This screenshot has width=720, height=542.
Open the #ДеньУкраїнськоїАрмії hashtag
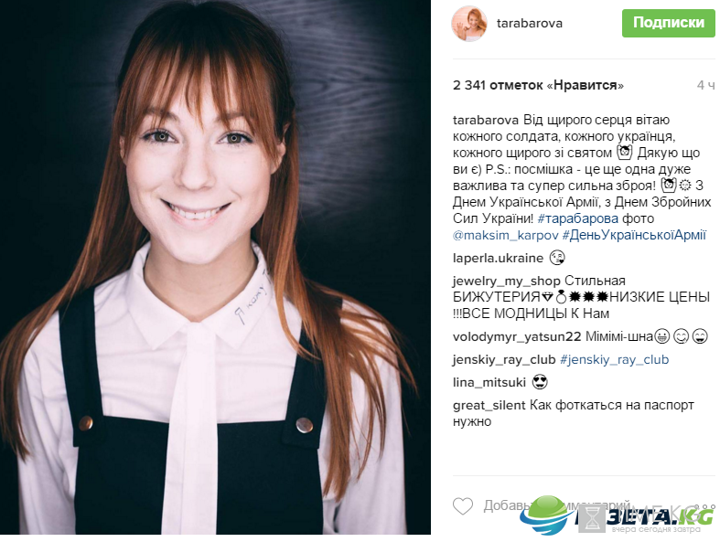tap(634, 236)
